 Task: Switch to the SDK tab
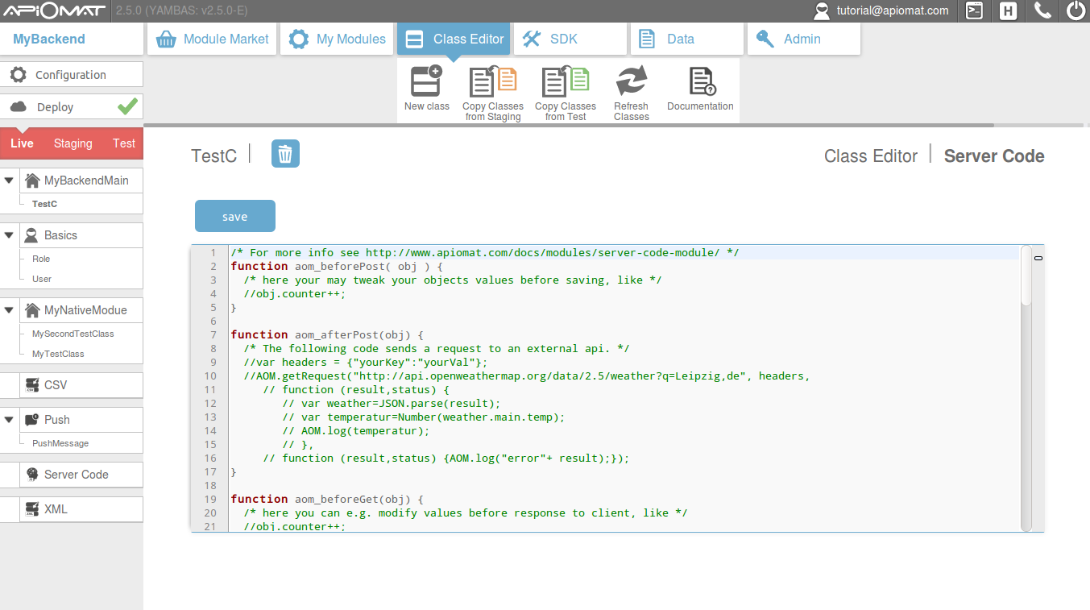[570, 39]
